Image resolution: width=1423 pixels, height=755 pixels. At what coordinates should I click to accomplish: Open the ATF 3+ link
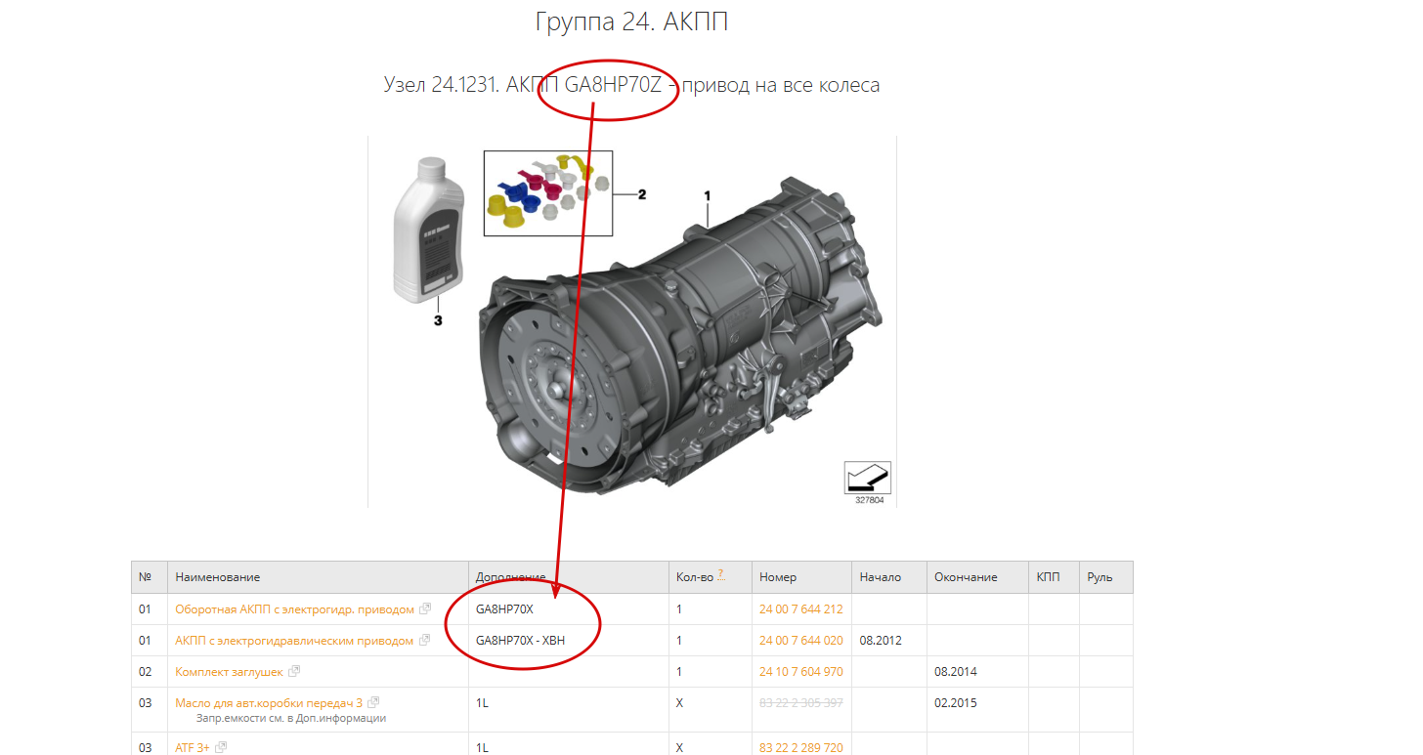[x=193, y=747]
